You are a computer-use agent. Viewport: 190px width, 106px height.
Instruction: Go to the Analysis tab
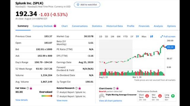158,26
